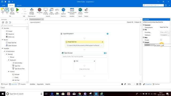The width and height of the screenshot is (171, 96).
Task: Click Save as Template icon
Action: 12,10
